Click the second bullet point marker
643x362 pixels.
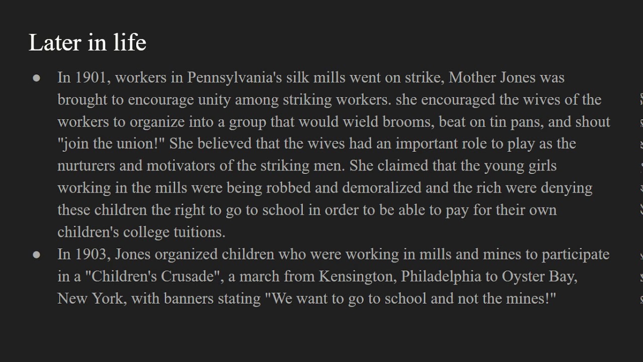coord(36,254)
